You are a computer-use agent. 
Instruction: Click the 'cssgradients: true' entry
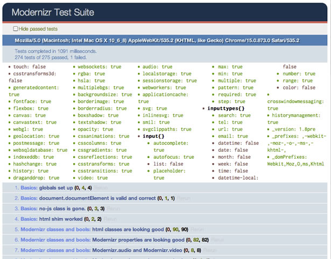(x=102, y=150)
